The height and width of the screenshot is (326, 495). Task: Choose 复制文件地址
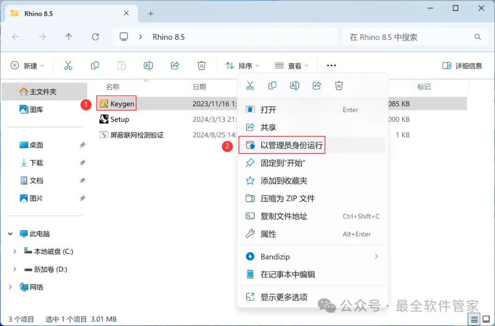click(312, 216)
